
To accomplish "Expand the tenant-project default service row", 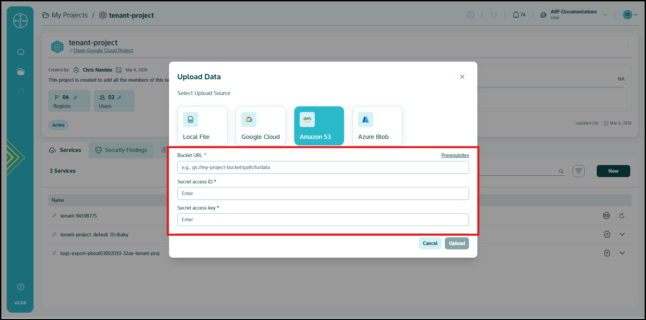I will [622, 235].
